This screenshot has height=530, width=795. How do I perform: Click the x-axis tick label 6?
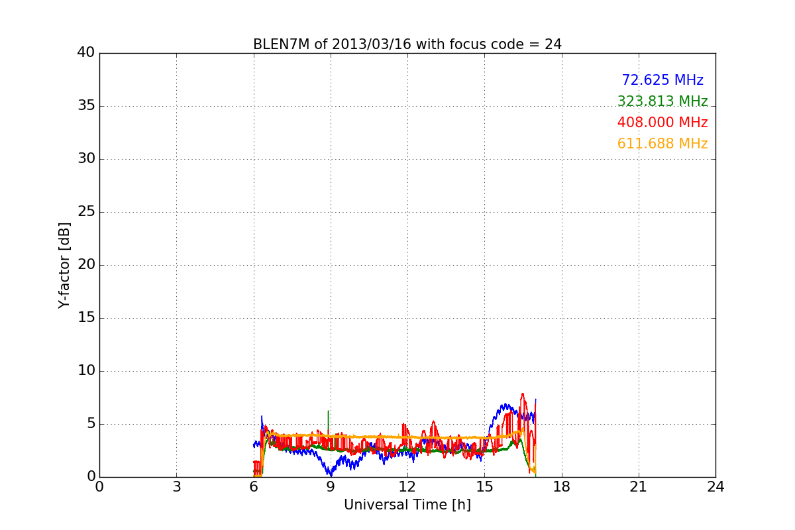point(254,486)
